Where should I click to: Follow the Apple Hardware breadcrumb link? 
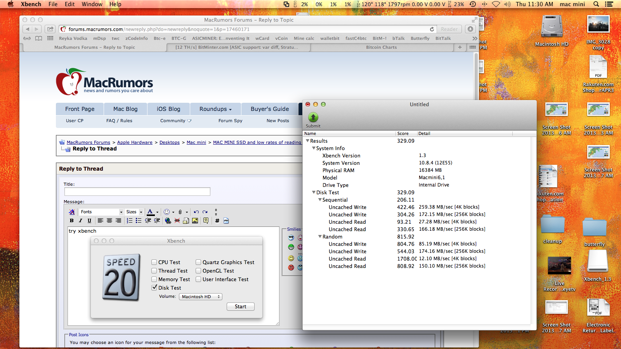pyautogui.click(x=135, y=142)
